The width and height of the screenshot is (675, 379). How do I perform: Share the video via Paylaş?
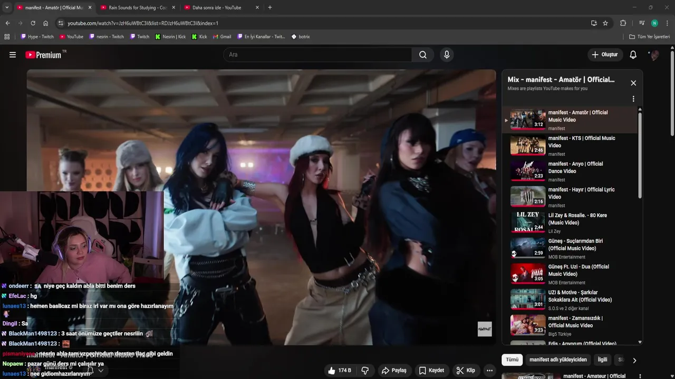coord(394,371)
